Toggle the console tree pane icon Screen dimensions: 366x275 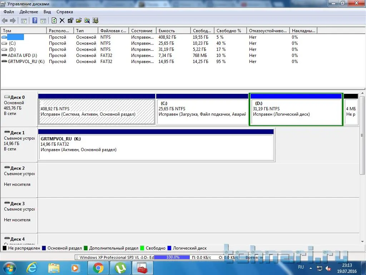[x=24, y=21]
